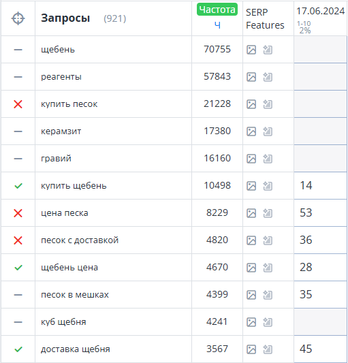This screenshot has width=348, height=363.
Task: Click the red cross for купить песок
Action: 18,104
